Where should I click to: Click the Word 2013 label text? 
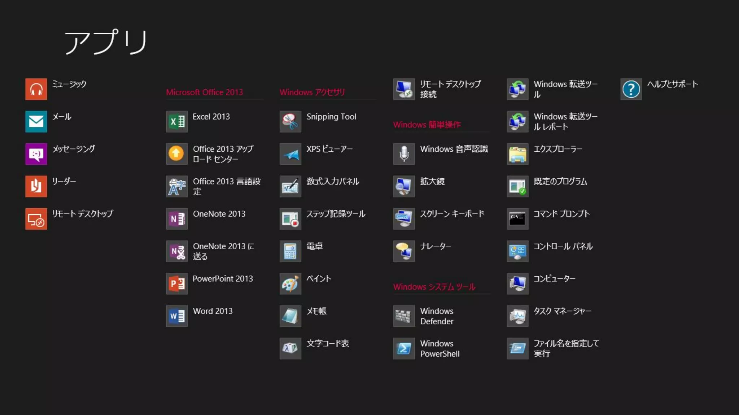point(213,311)
